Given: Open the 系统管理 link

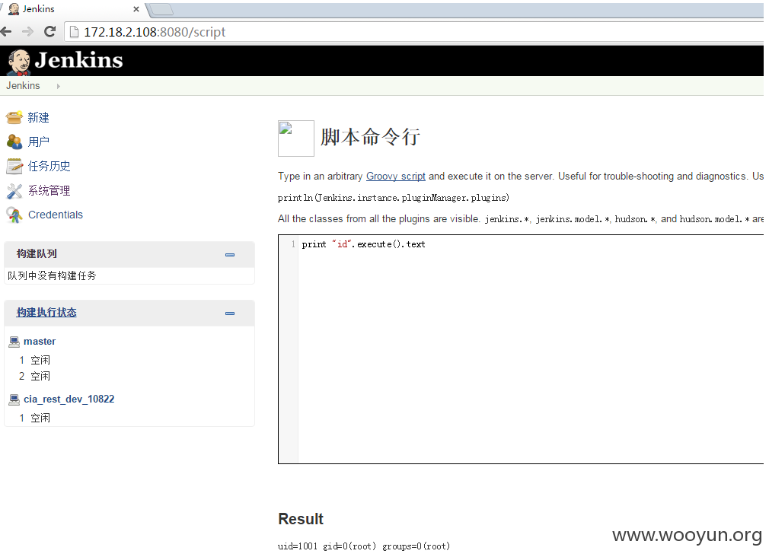Looking at the screenshot, I should (x=49, y=191).
